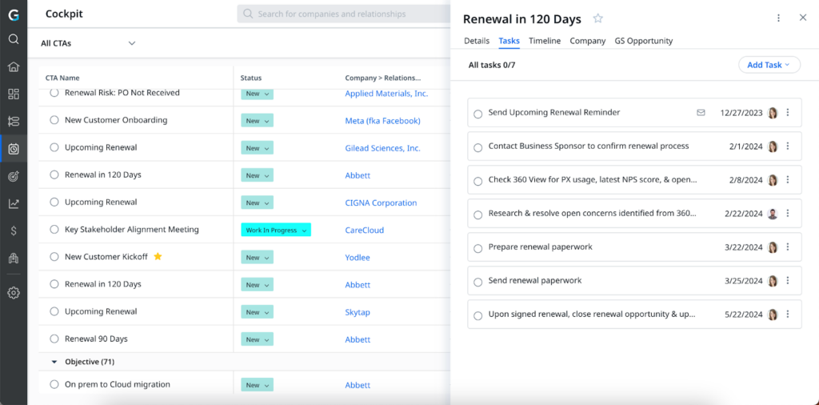The height and width of the screenshot is (405, 819).
Task: Open the Add Task dropdown
Action: click(x=769, y=65)
